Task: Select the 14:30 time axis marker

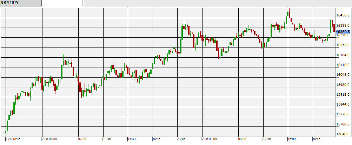Action: [x=132, y=139]
